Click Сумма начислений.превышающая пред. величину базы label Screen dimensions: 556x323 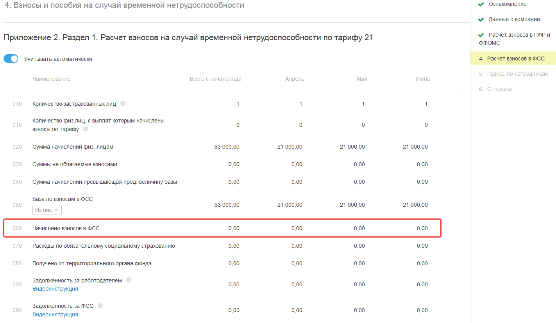[x=105, y=182]
